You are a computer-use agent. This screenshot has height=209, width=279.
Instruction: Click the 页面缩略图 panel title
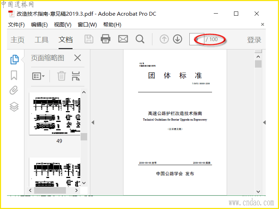pyautogui.click(x=47, y=58)
